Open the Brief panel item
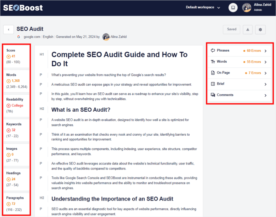This screenshot has height=217, width=276. click(x=239, y=84)
